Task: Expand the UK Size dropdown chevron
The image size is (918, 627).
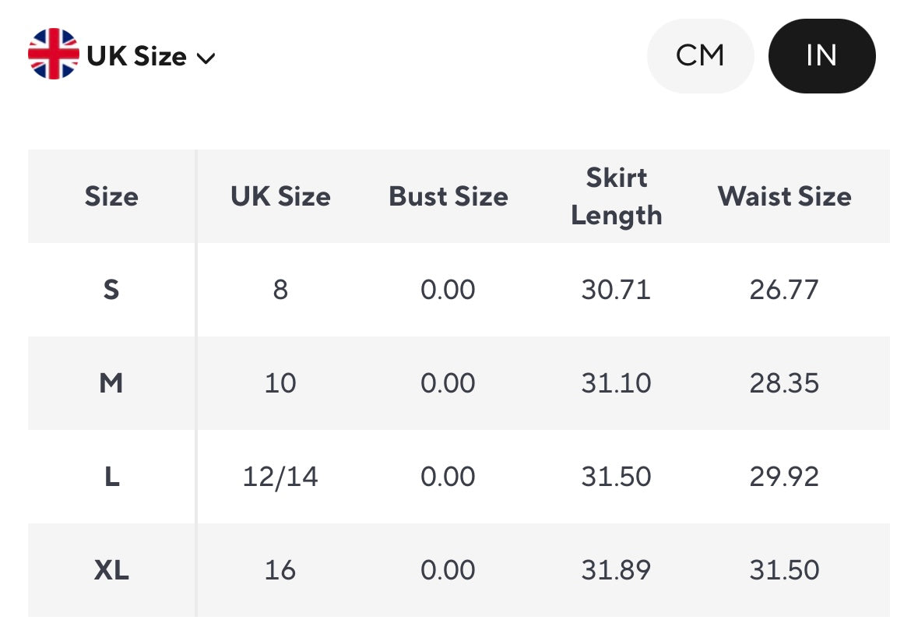Action: (206, 58)
